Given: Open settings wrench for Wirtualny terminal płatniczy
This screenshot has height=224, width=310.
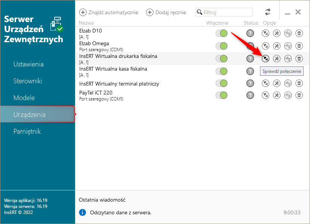Looking at the screenshot, I should point(277,83).
